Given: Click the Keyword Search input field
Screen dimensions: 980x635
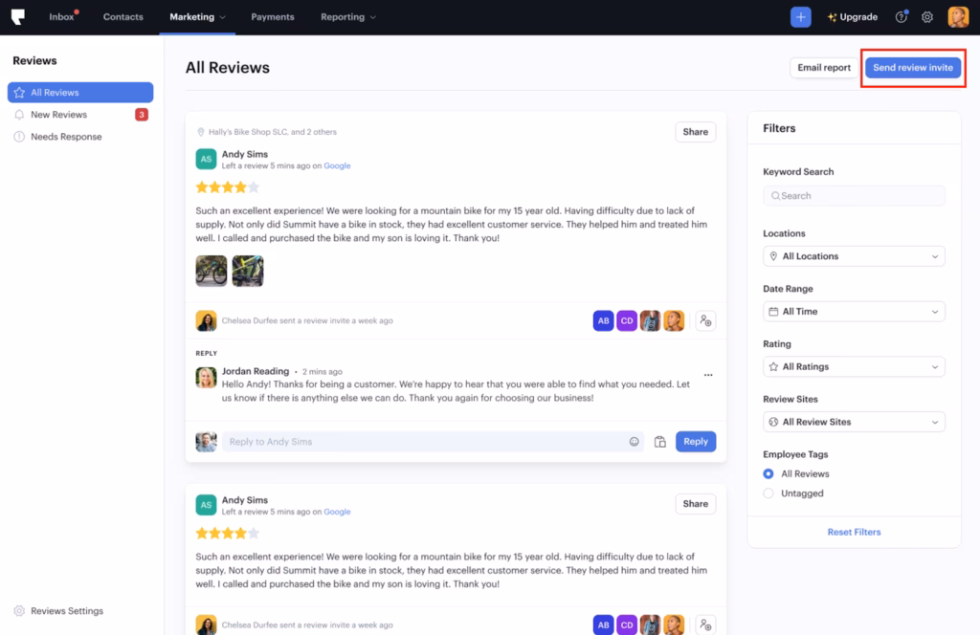Looking at the screenshot, I should click(x=854, y=196).
